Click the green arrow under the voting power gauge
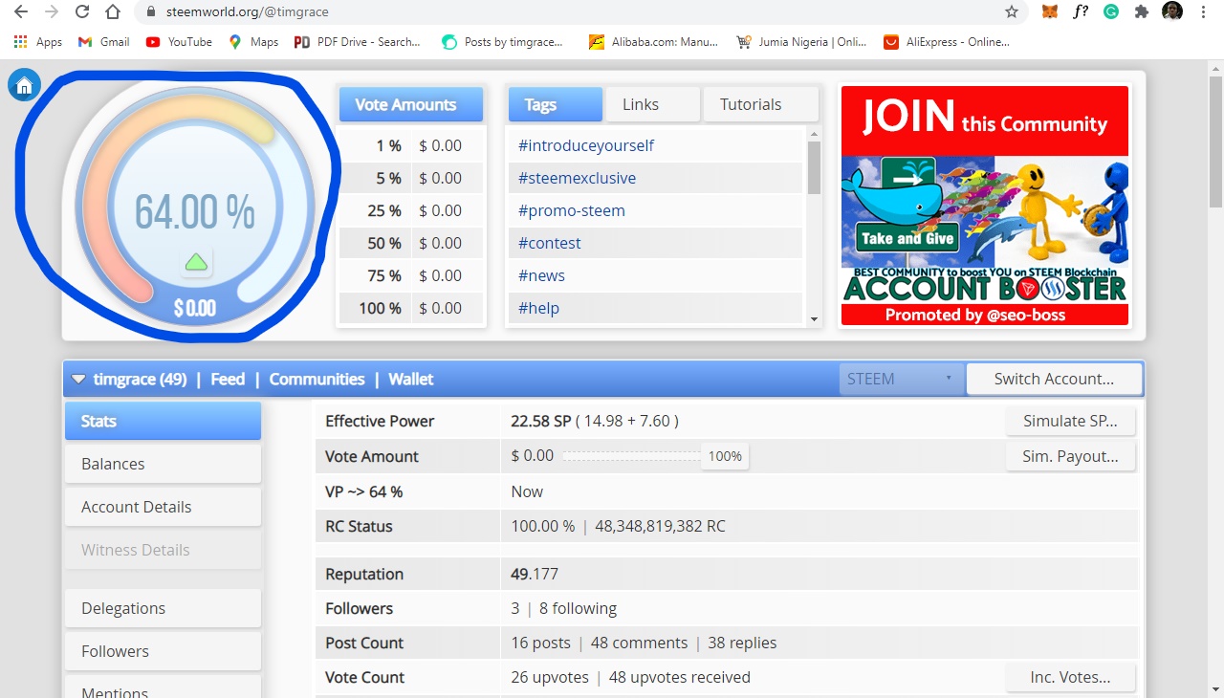This screenshot has width=1224, height=698. pos(195,262)
